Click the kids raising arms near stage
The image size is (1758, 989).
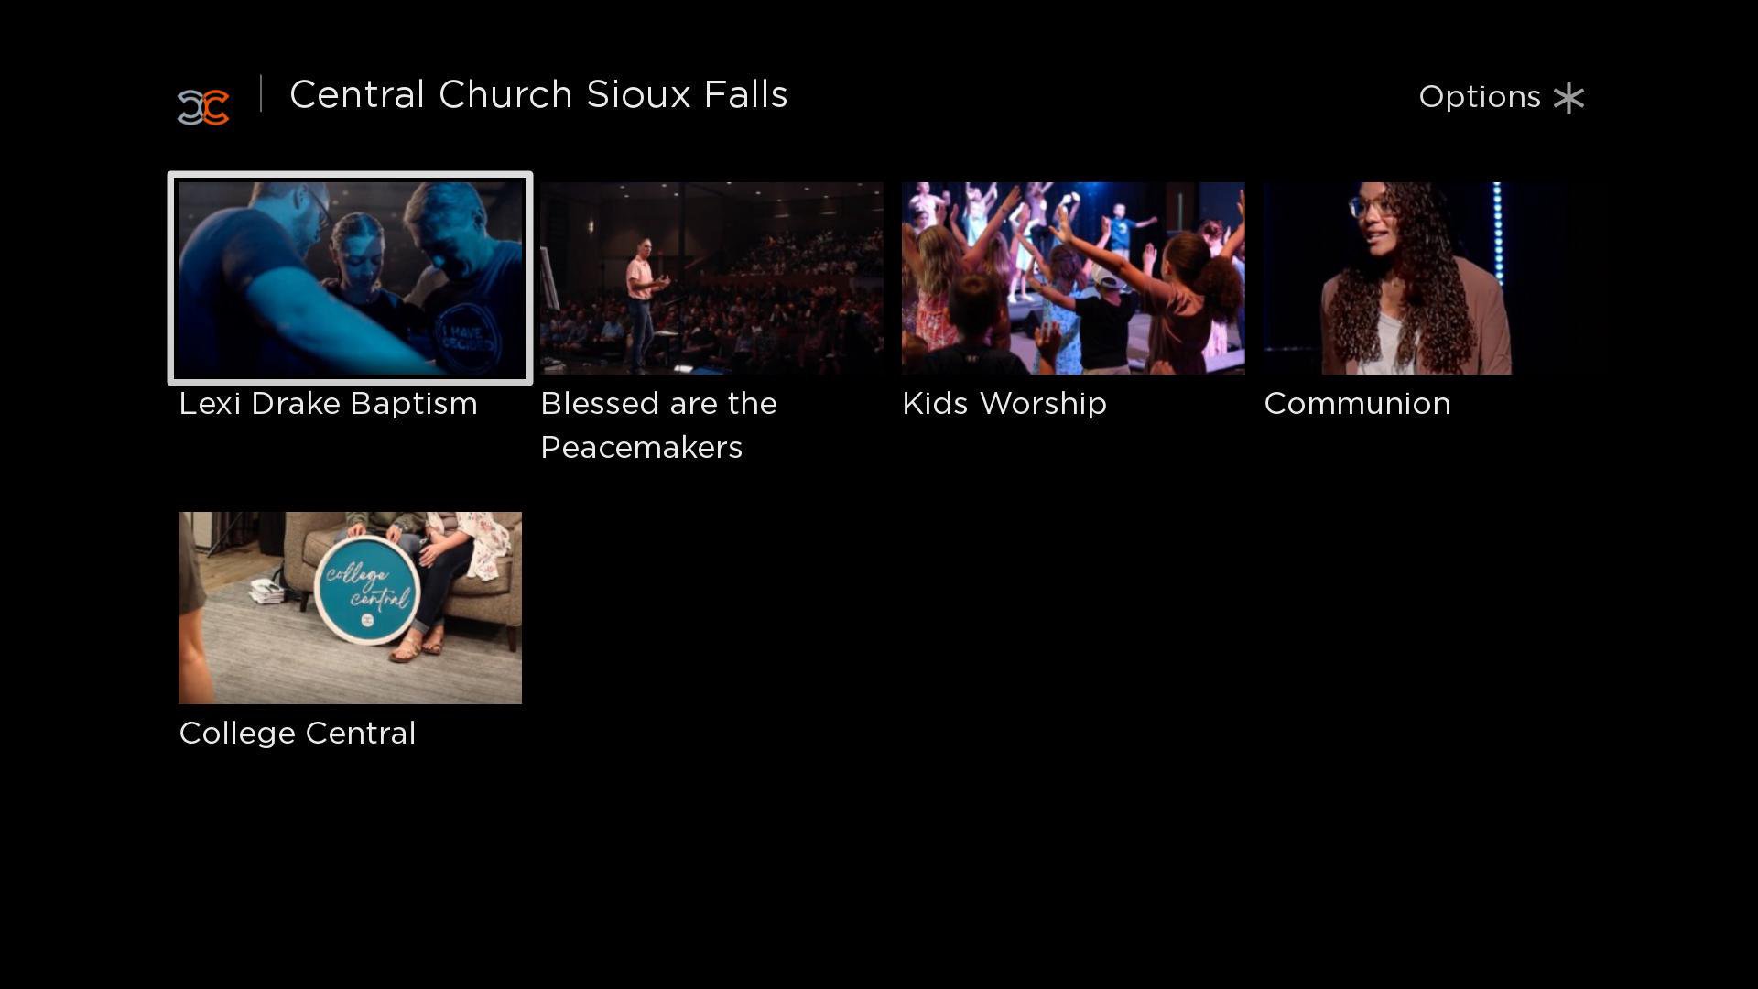coord(1073,278)
